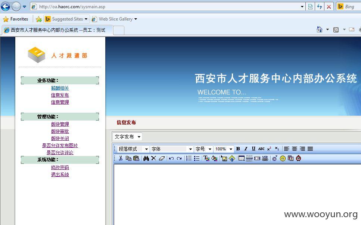This screenshot has height=225, width=361.
Task: Open 100% zoom dropdown in editor
Action: 224,149
